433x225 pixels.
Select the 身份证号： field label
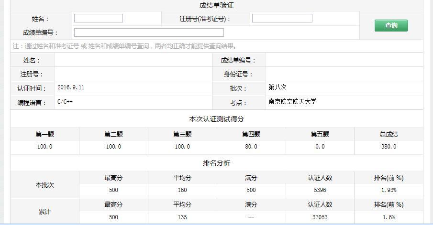click(238, 74)
